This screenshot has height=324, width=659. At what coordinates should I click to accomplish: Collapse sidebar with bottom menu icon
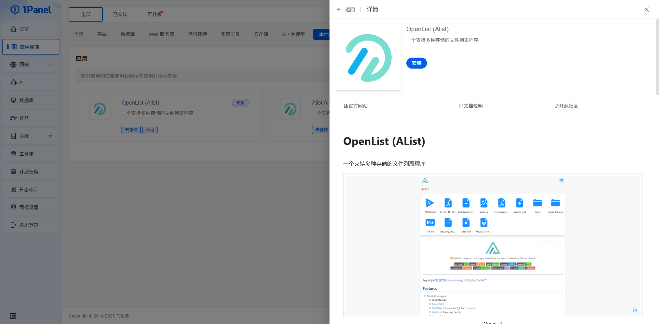click(x=13, y=316)
